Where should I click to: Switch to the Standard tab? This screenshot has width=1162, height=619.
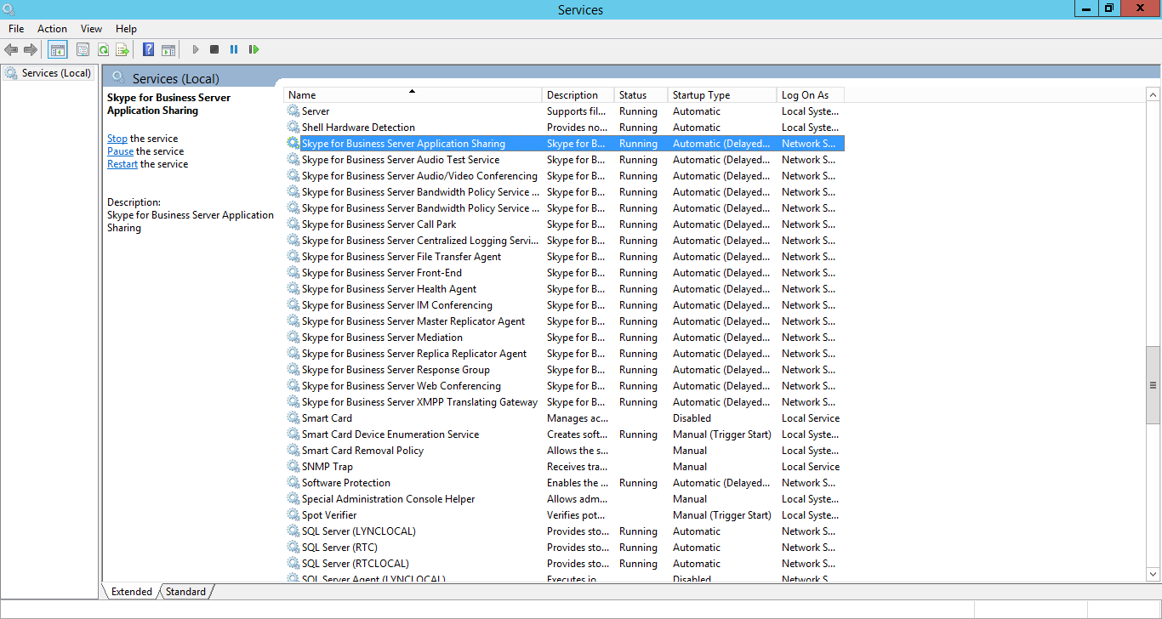[x=185, y=592]
